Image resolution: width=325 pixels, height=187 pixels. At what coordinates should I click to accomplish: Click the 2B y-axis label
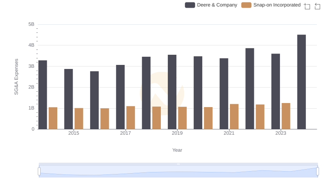[31, 87]
